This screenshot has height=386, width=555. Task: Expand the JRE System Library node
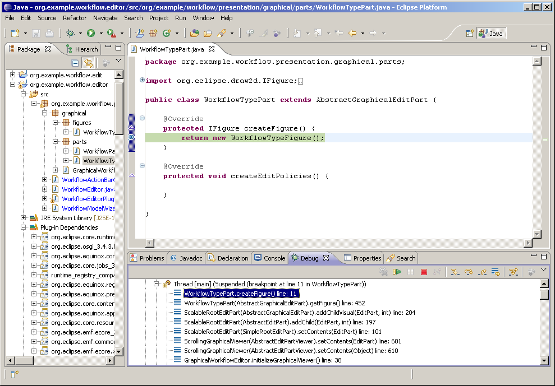tap(24, 218)
